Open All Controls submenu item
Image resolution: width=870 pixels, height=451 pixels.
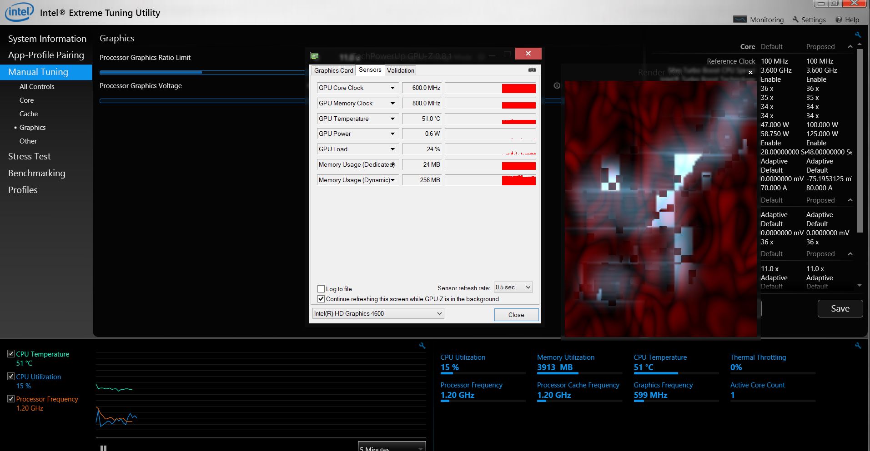click(x=37, y=86)
